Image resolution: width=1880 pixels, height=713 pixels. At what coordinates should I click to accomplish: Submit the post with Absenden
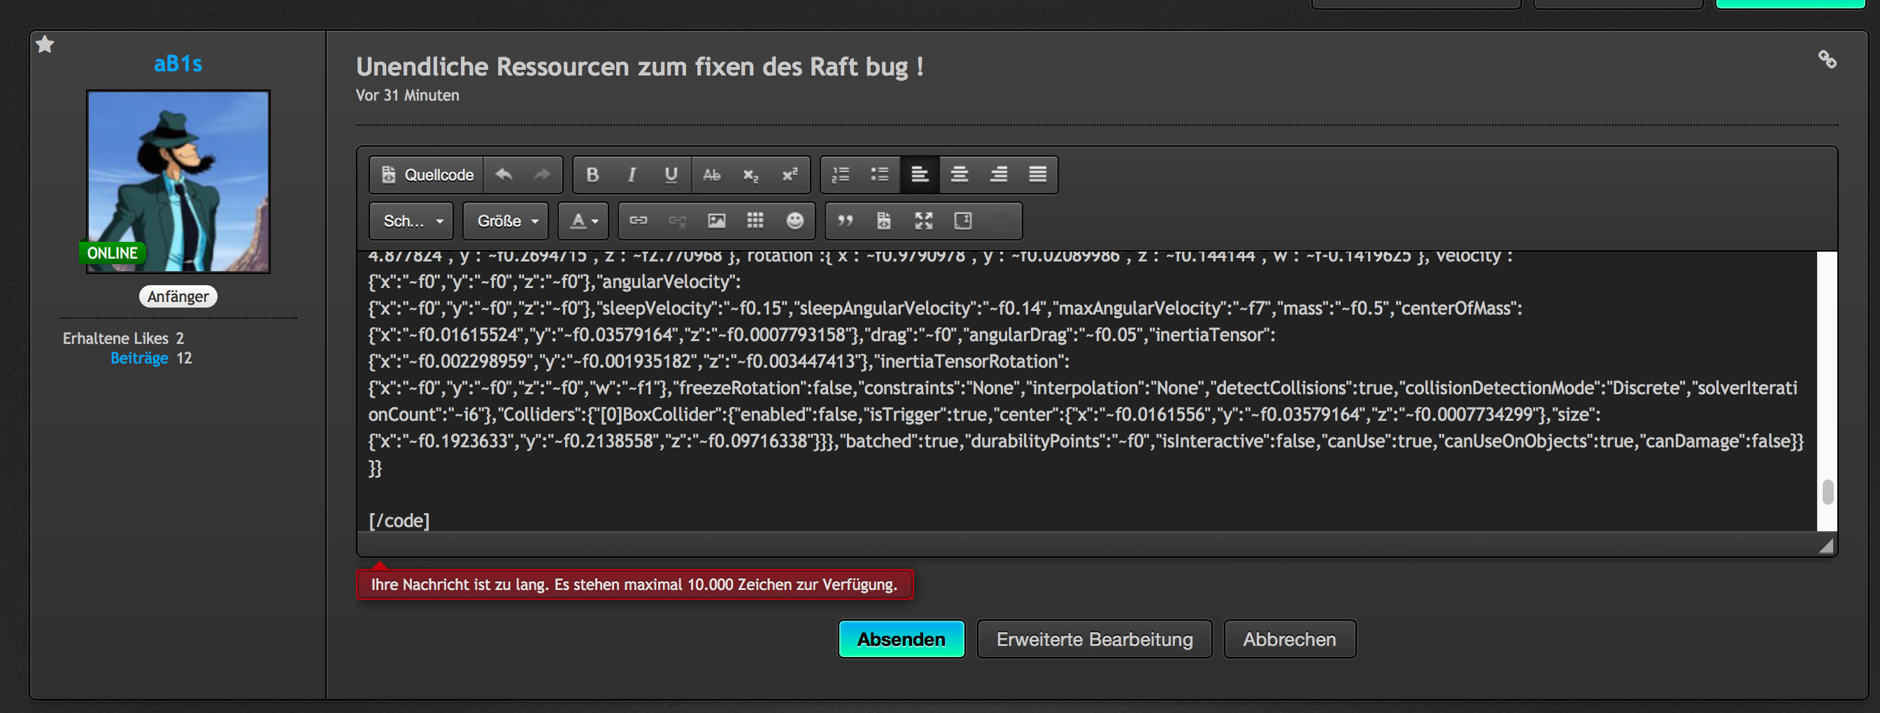(x=901, y=640)
